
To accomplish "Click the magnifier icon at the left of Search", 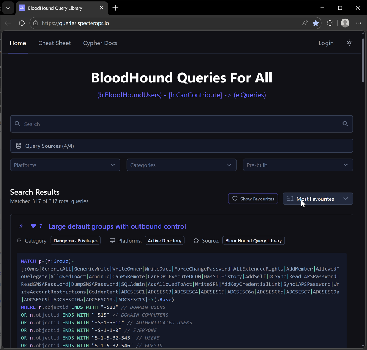I will [x=18, y=124].
